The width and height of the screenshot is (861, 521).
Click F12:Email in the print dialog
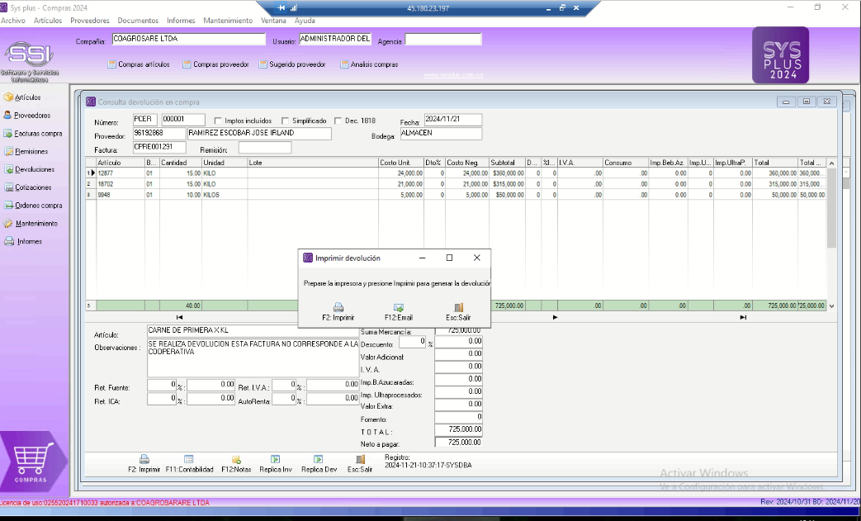coord(399,312)
